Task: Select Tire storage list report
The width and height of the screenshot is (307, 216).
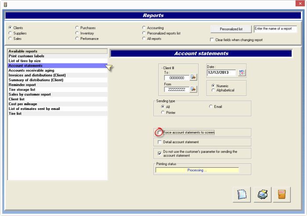Action: click(x=57, y=90)
